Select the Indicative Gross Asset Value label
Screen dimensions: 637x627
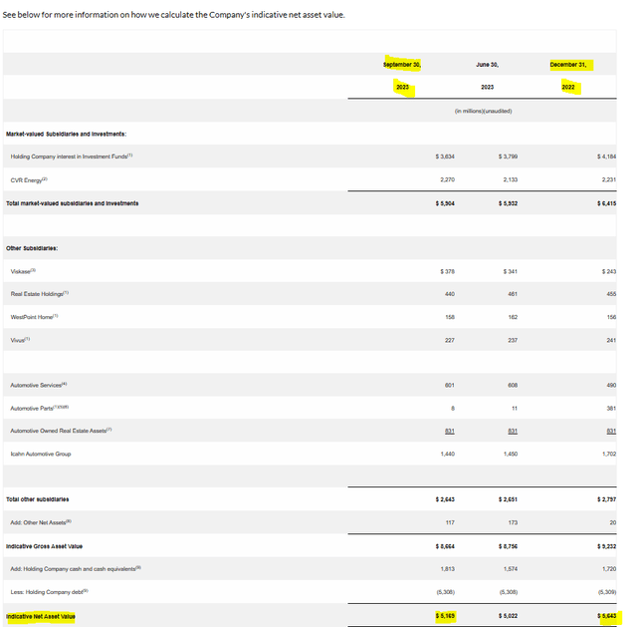coord(44,546)
